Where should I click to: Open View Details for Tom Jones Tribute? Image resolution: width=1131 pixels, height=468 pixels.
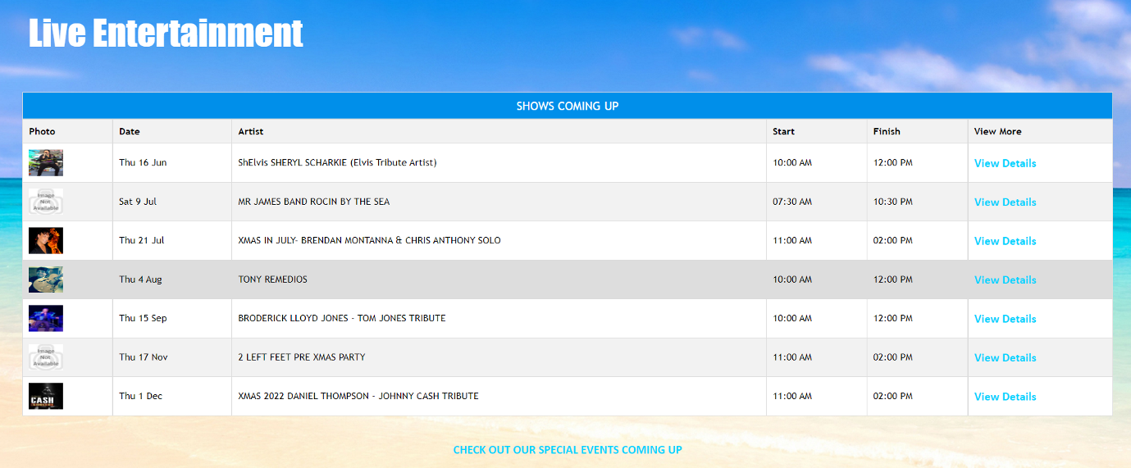click(x=1005, y=319)
